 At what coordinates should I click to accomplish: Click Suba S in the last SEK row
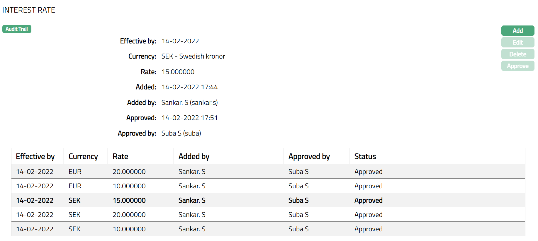point(298,229)
